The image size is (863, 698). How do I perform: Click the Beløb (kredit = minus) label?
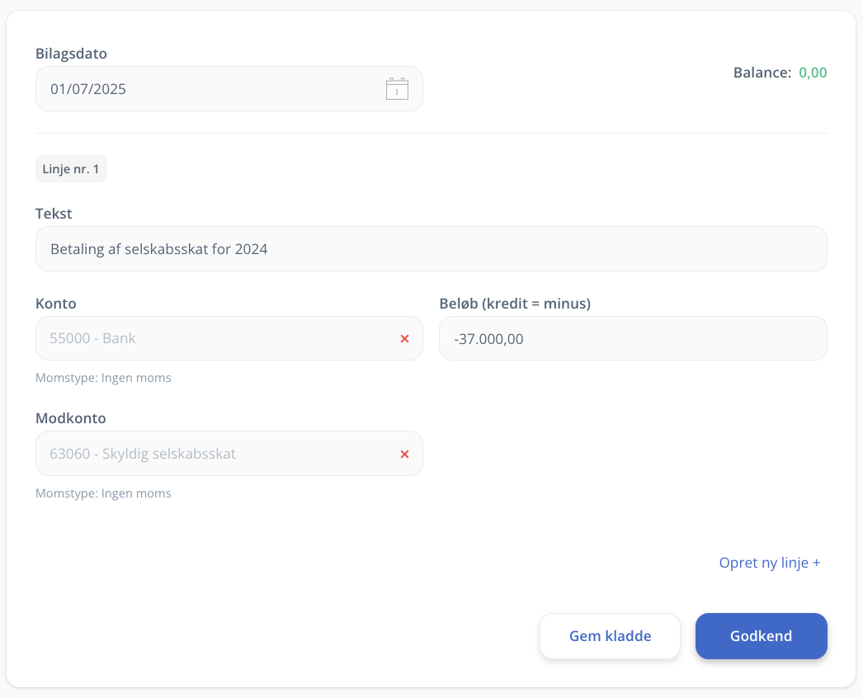point(515,304)
